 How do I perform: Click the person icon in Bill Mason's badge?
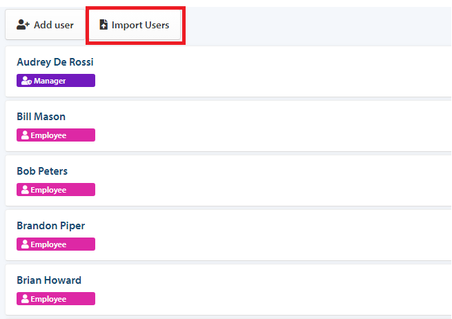click(25, 135)
